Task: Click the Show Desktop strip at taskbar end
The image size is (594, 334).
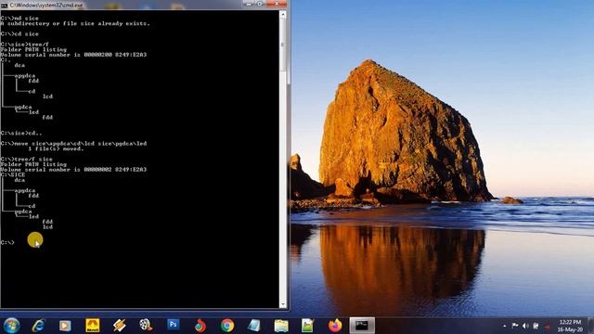Action: click(x=590, y=326)
